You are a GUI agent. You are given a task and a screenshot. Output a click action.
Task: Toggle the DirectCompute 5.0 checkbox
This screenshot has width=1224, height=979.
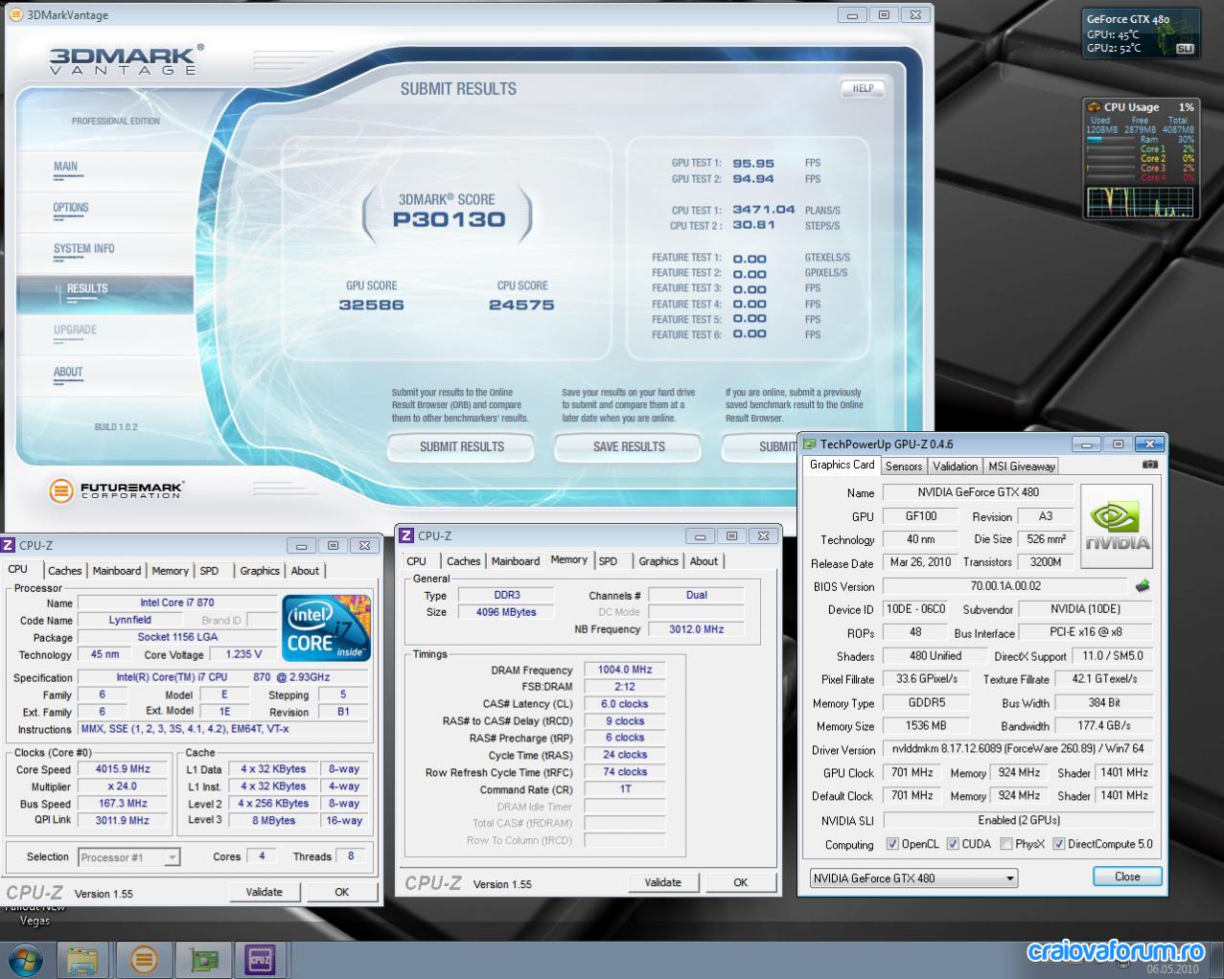tap(1058, 844)
